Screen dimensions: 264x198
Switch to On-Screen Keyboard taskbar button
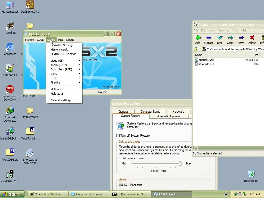click(x=89, y=194)
